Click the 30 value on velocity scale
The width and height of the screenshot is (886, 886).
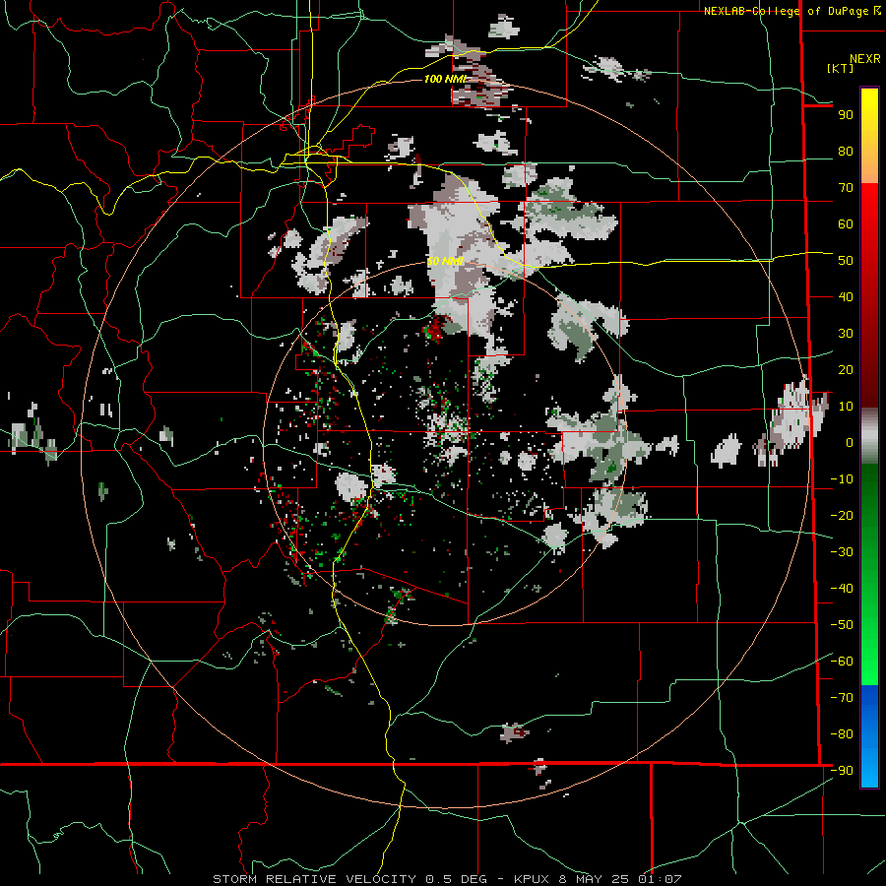pos(846,334)
